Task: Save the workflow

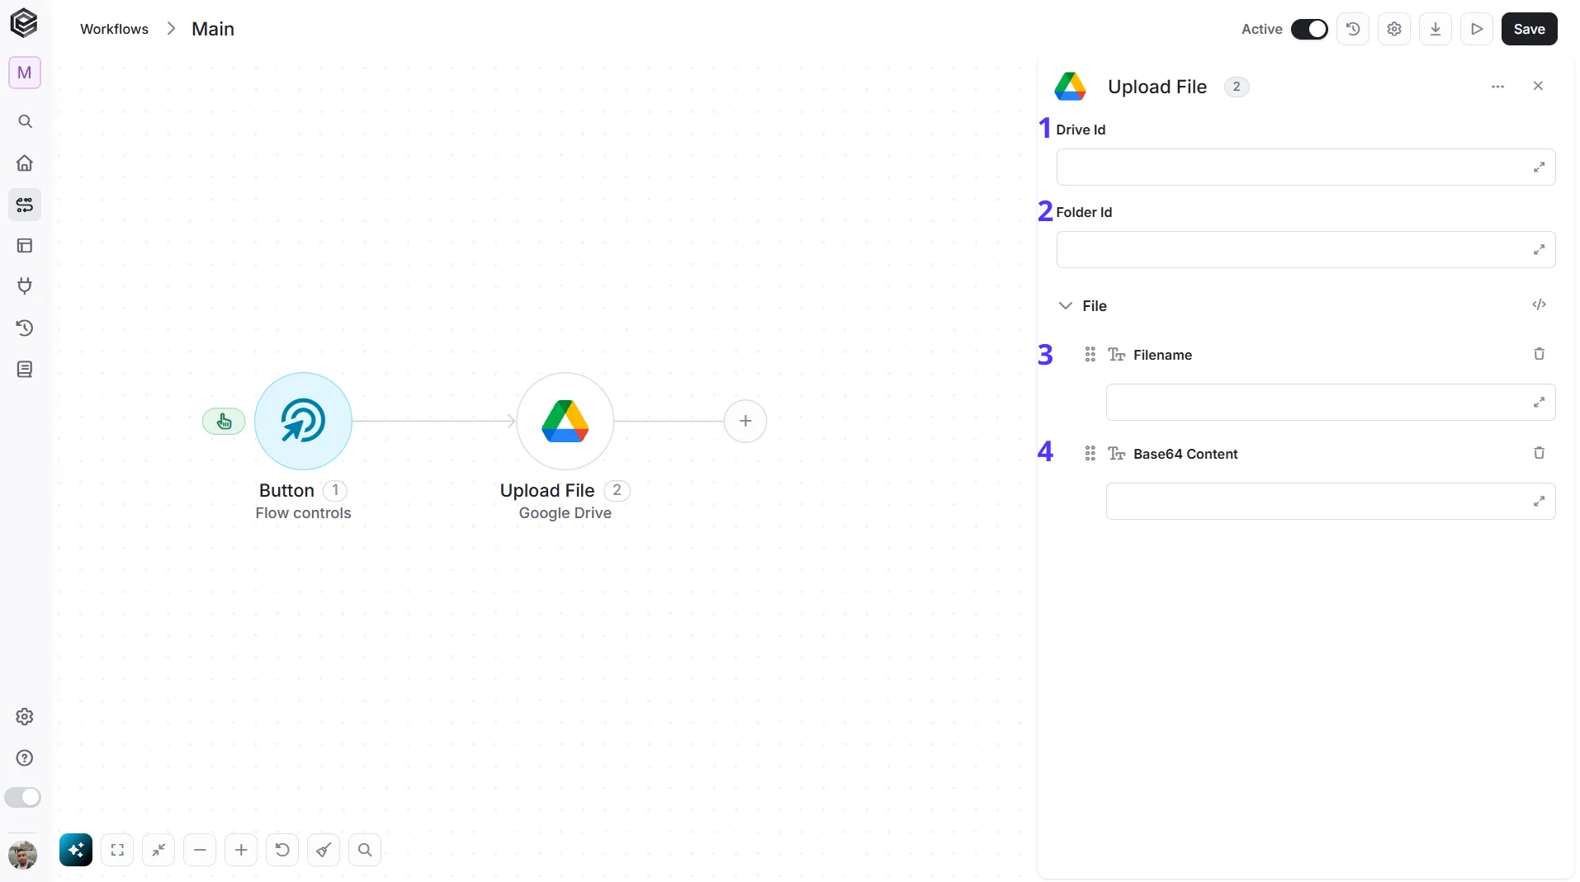Action: 1529,29
